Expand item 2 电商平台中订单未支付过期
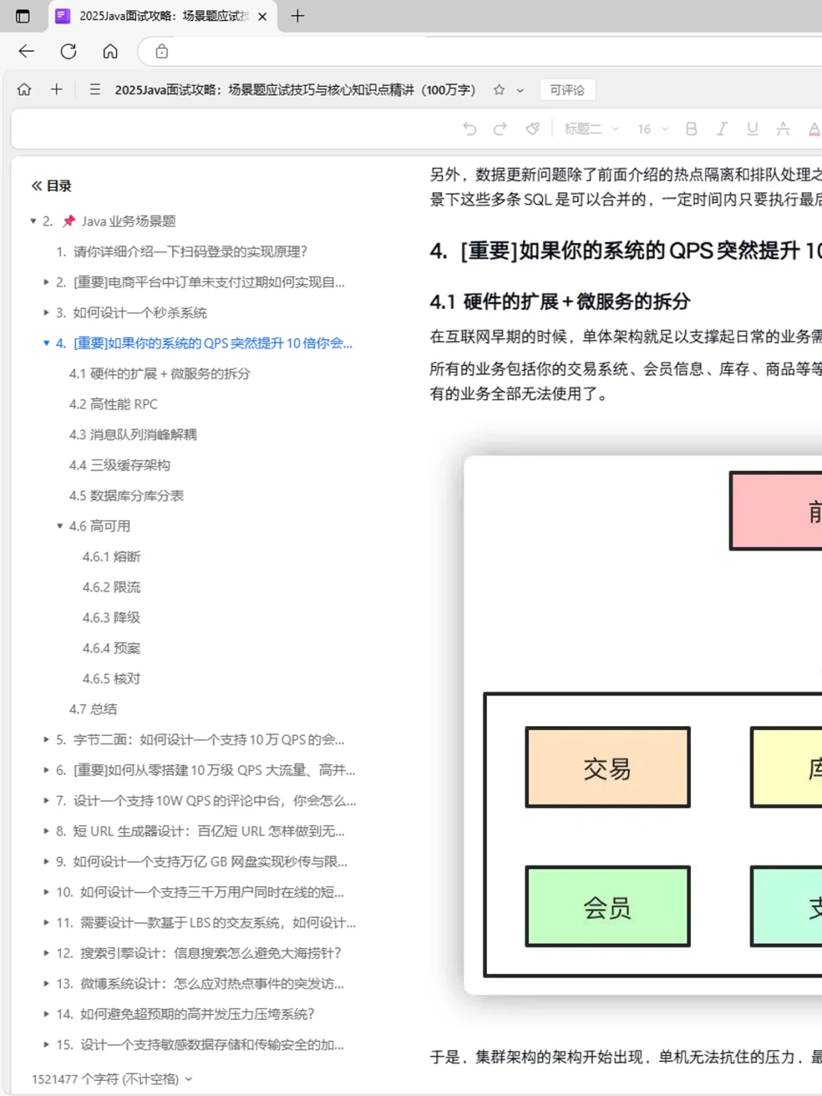Viewport: 822px width, 1096px height. tap(46, 282)
